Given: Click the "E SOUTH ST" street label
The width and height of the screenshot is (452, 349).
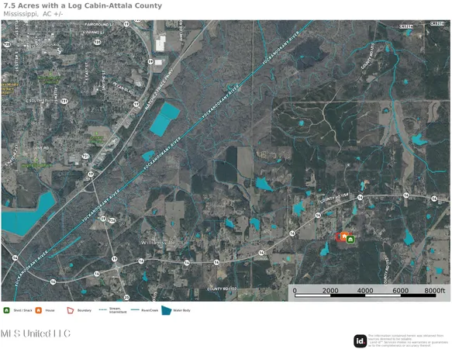Looking at the screenshot, I should click(36, 101).
